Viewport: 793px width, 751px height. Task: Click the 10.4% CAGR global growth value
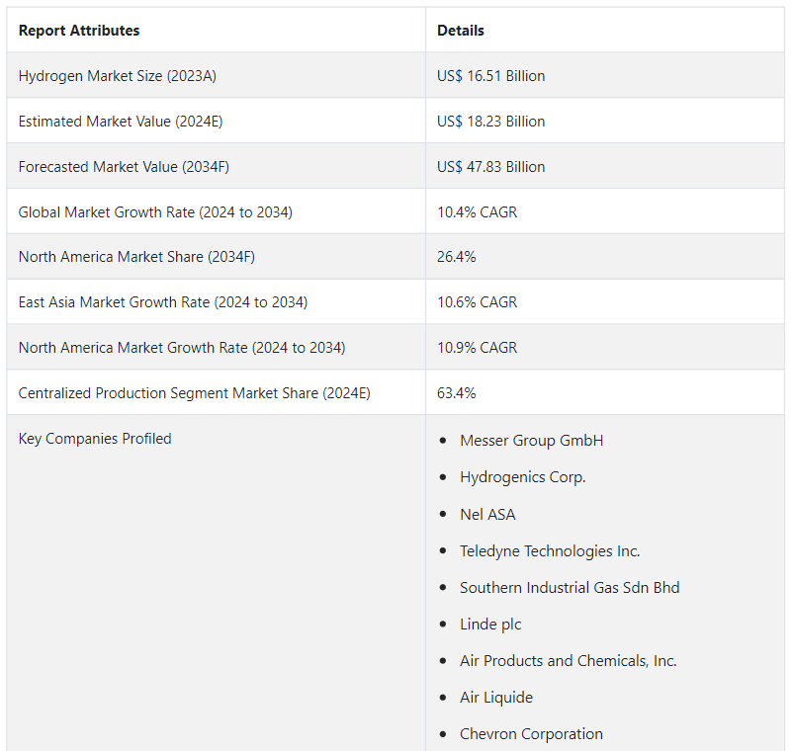point(477,212)
